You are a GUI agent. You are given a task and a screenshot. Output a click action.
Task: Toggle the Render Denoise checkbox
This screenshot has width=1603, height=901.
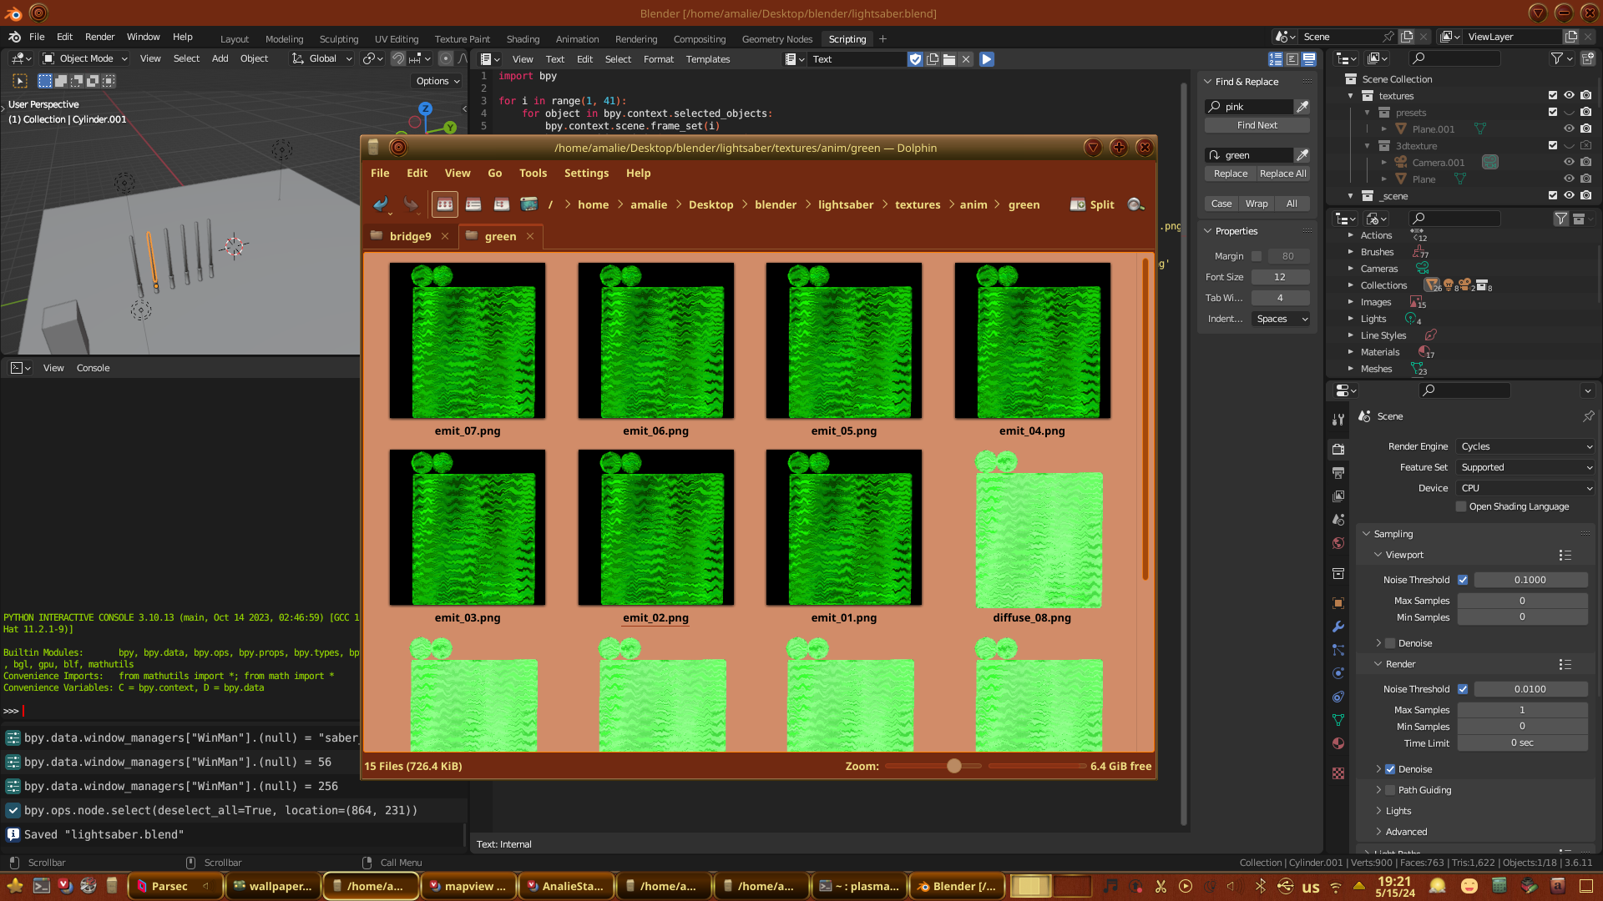coord(1390,769)
